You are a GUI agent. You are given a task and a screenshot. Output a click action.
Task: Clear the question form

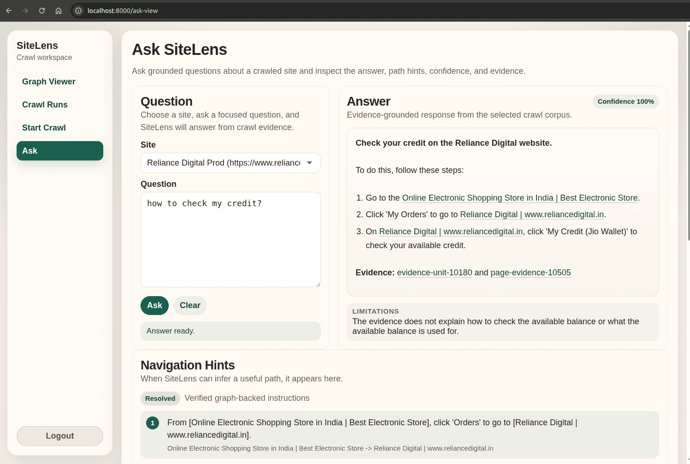point(190,305)
